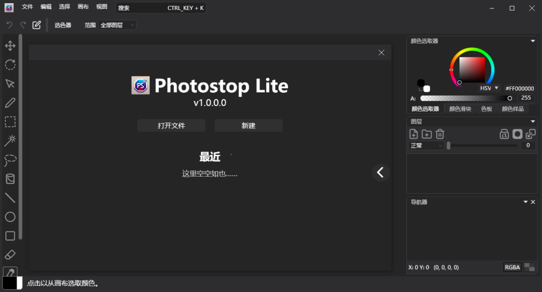542x292 pixels.
Task: Create a new layer with the page-plus icon
Action: pyautogui.click(x=413, y=134)
